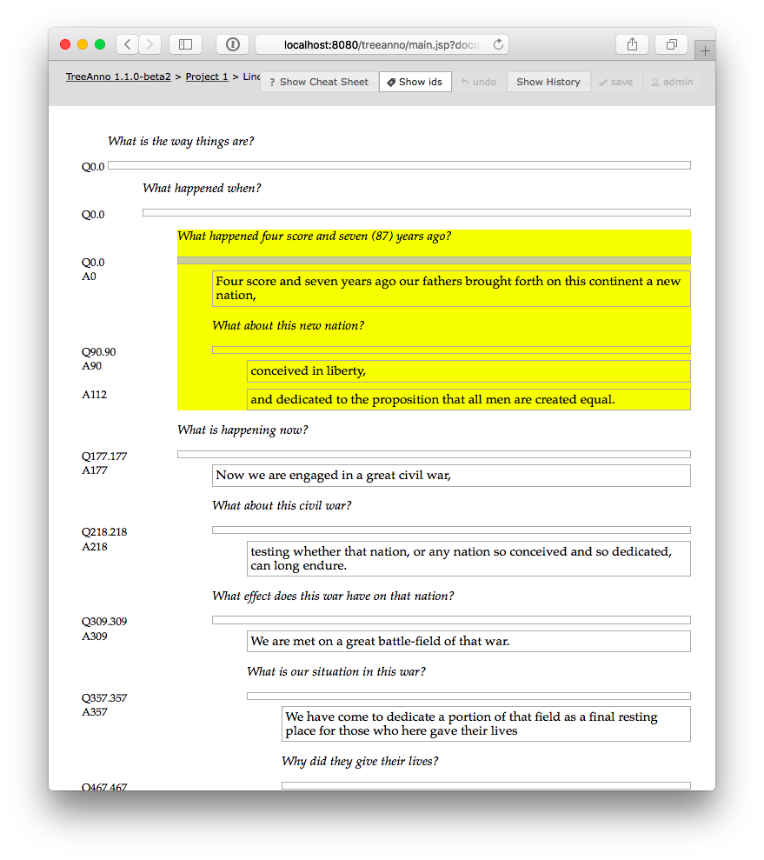
Task: Click the Safari forward navigation arrow
Action: pos(149,44)
